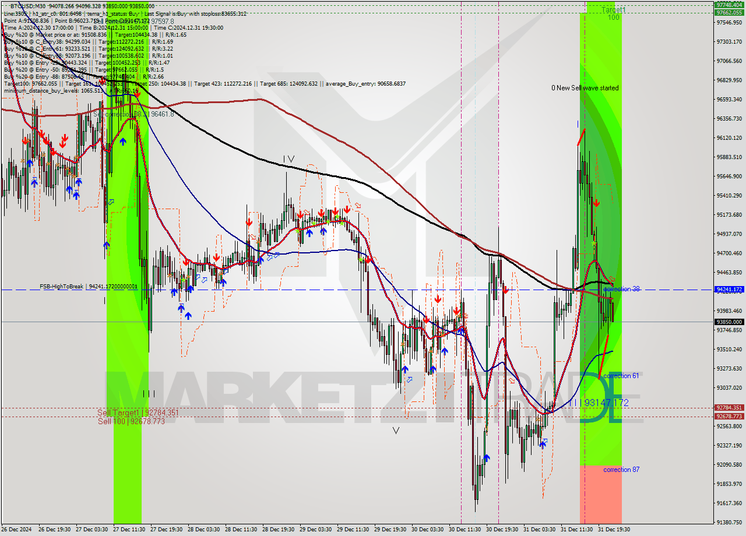Screen dimensions: 746x536
Task: Click the '26 Dec 2024' date on time axis
Action: pos(16,530)
